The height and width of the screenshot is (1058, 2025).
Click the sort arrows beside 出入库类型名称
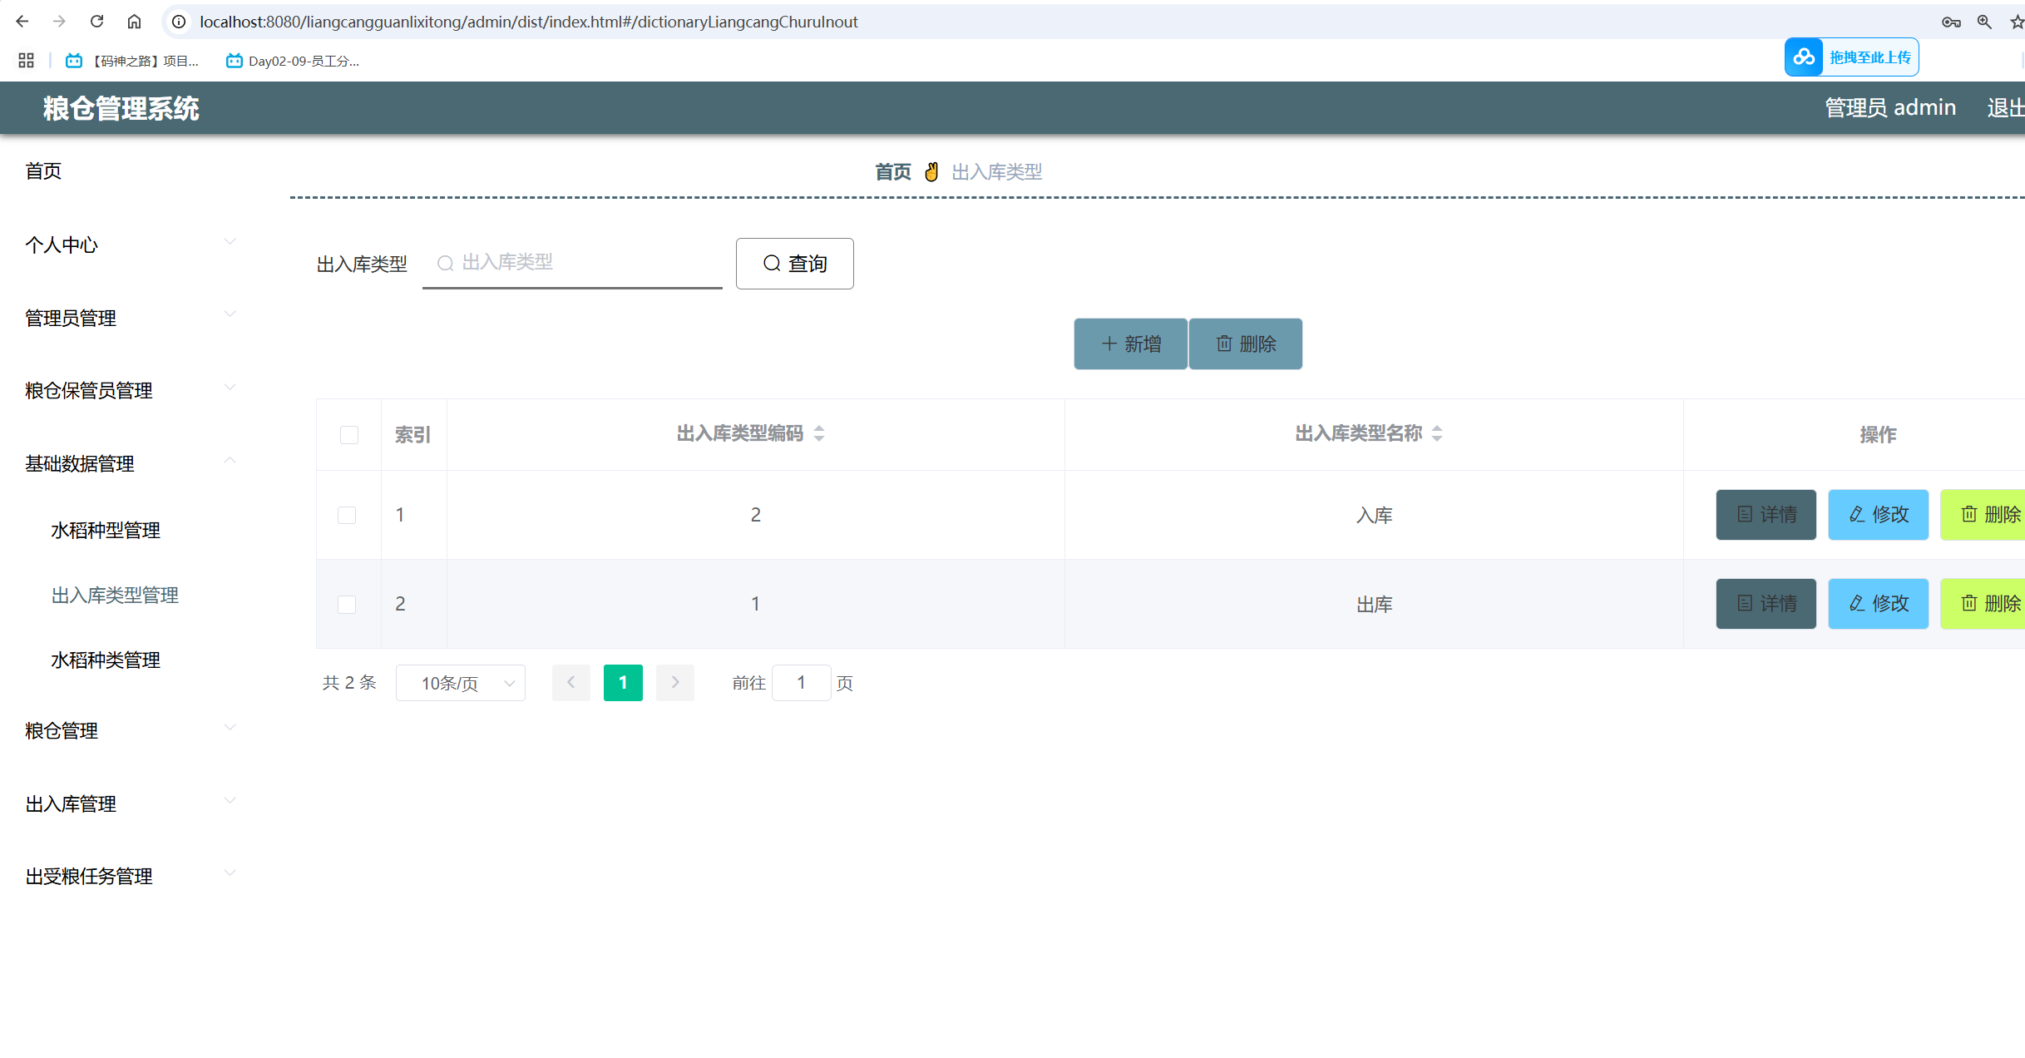coord(1437,433)
